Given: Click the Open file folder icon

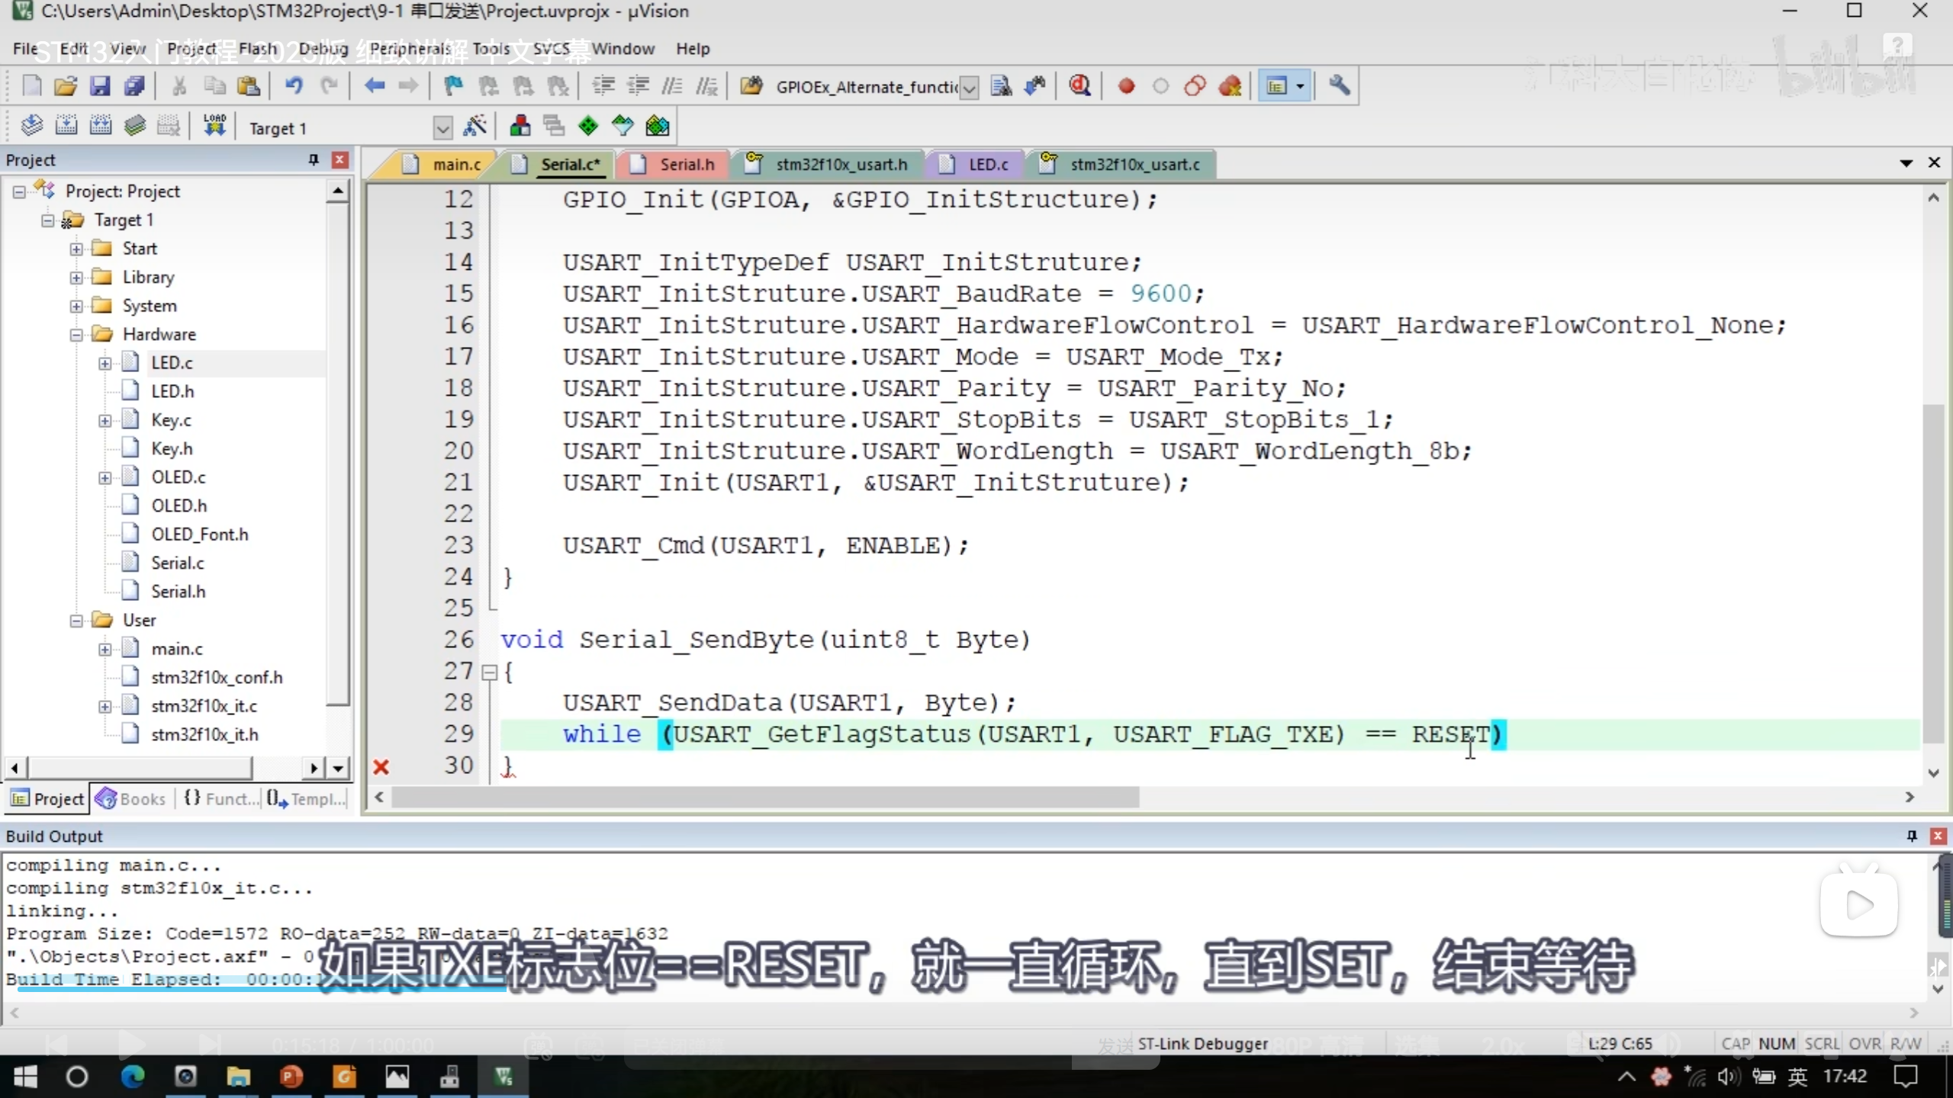Looking at the screenshot, I should [66, 86].
